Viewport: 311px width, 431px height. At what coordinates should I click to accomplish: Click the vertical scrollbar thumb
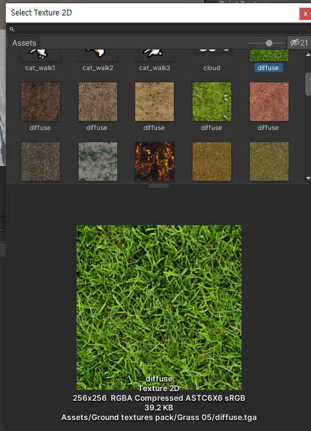308,84
